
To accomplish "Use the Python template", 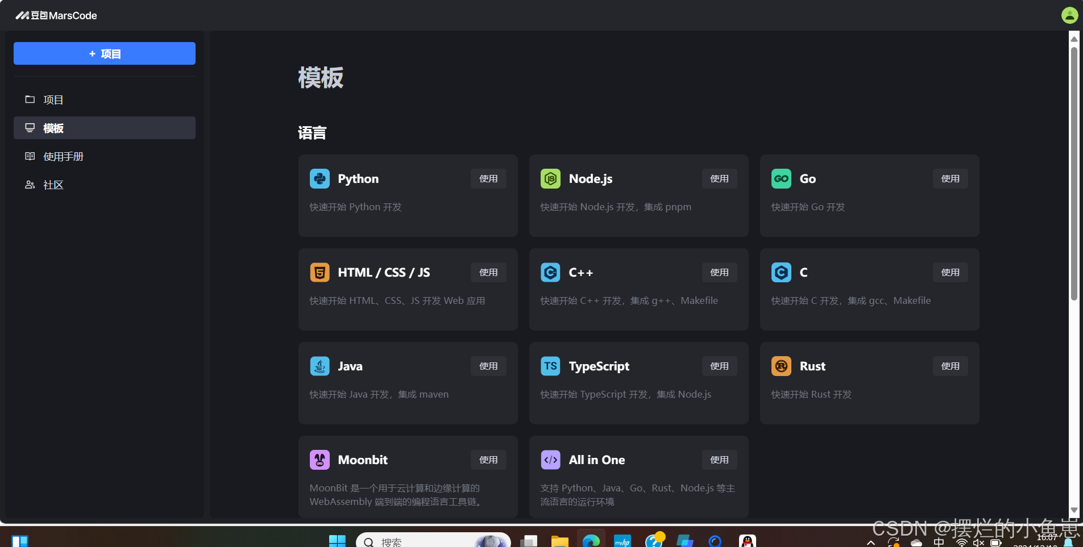I will coord(488,178).
